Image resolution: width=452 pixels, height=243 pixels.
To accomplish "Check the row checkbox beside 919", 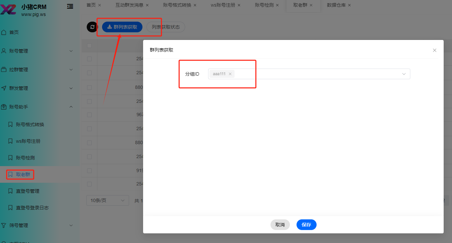I will pos(89,171).
